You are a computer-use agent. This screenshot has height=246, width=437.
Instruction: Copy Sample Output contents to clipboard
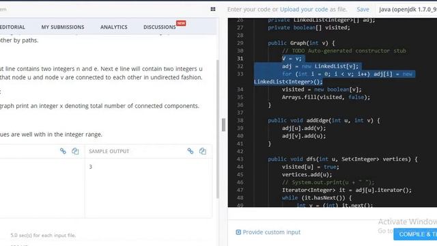[203, 151]
